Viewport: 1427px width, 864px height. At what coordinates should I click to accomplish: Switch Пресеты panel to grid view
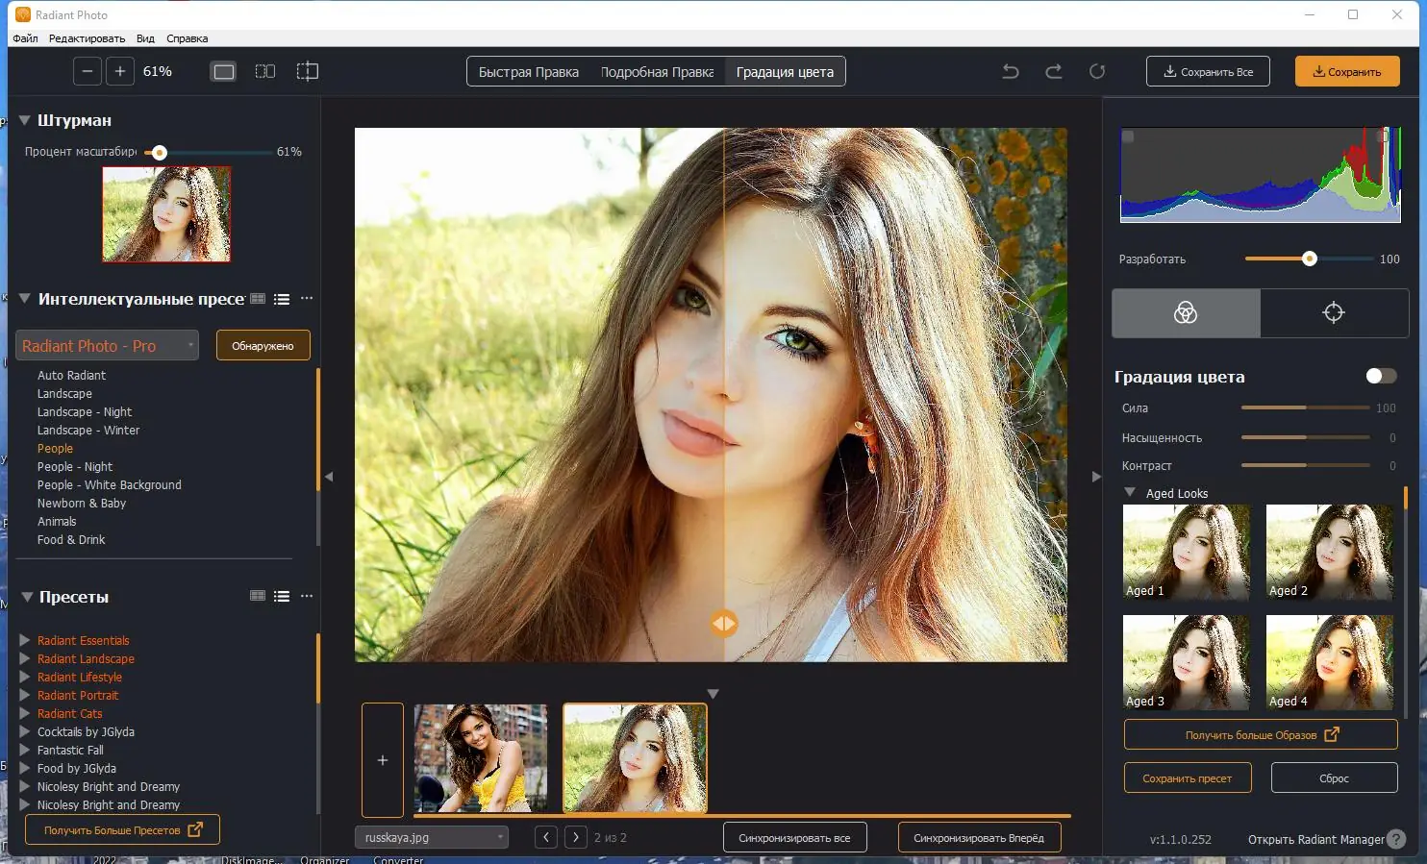coord(258,596)
